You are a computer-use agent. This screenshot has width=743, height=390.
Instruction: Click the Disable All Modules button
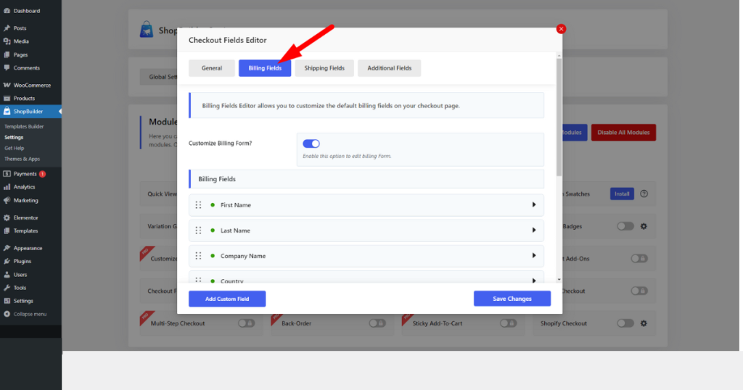(x=623, y=133)
